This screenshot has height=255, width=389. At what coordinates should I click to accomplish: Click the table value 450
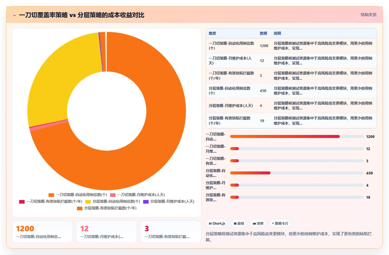(x=263, y=91)
